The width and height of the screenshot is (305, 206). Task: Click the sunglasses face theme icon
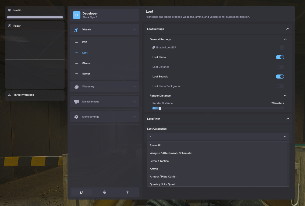(105, 192)
